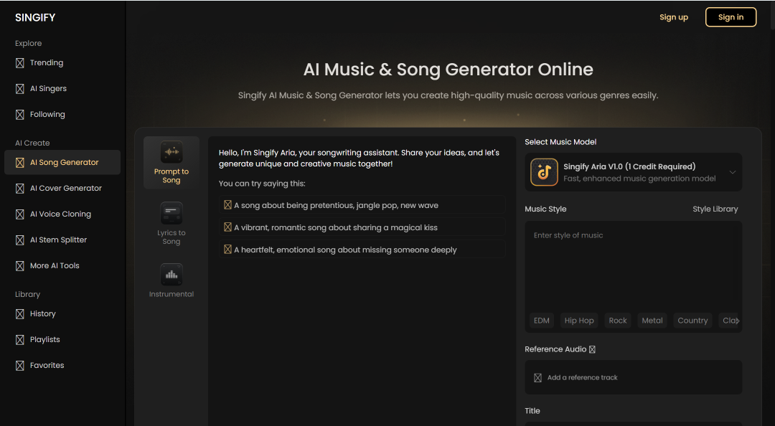
Task: Click the Add a reference track icon
Action: pos(537,377)
